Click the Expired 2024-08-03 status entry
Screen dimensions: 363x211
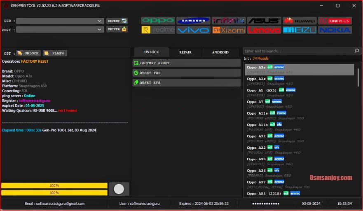[x=204, y=204]
